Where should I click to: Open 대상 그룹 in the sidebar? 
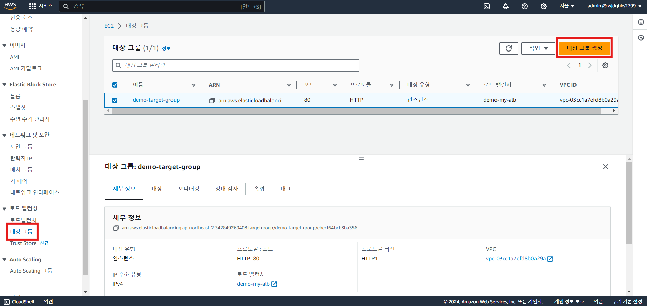21,232
